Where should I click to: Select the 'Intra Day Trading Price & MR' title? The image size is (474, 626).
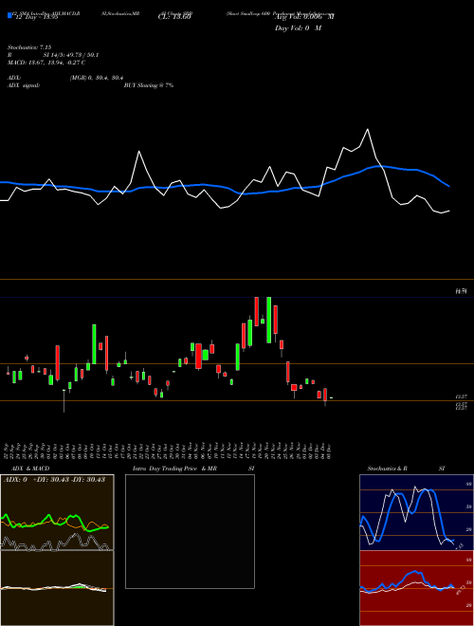click(x=174, y=469)
